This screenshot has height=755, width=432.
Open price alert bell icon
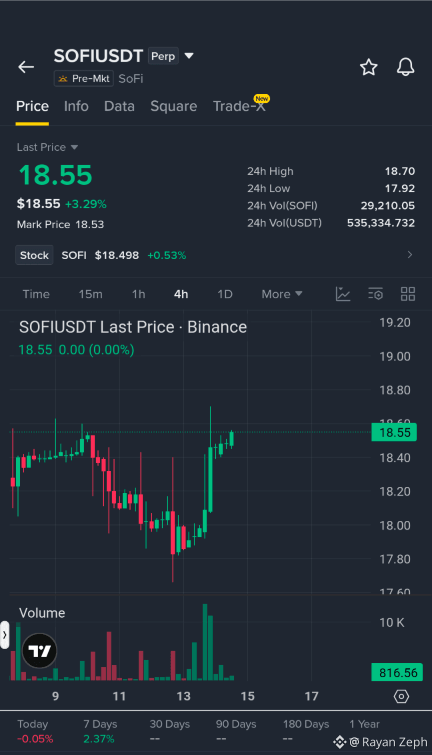pos(405,67)
